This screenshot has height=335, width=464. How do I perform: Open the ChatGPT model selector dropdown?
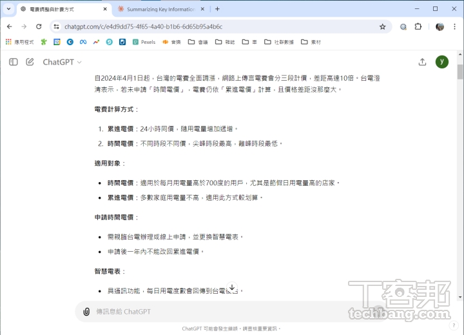click(63, 62)
